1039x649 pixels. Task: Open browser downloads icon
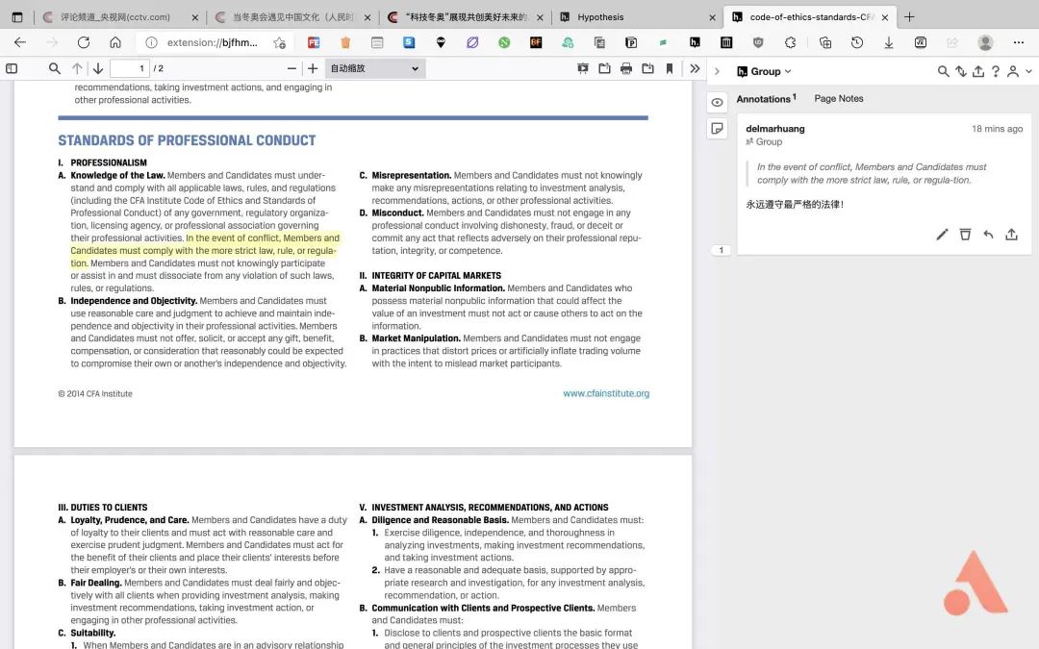889,42
